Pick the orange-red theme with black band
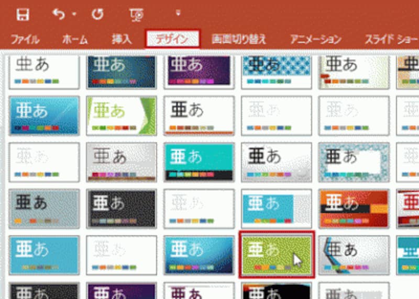 click(354, 209)
